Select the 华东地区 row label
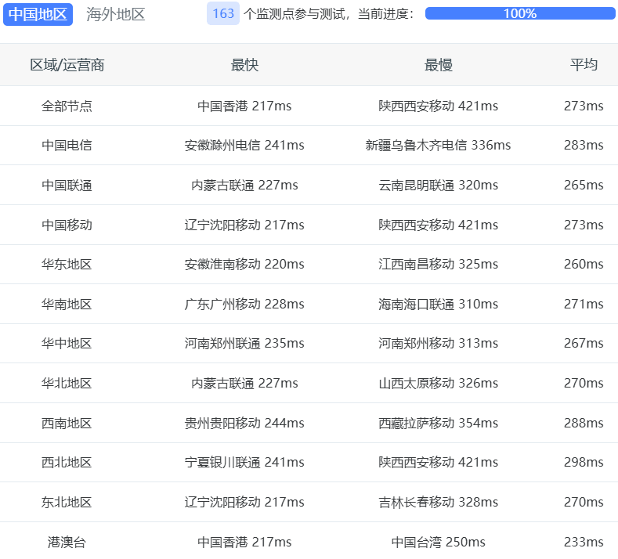The height and width of the screenshot is (559, 618). click(67, 264)
